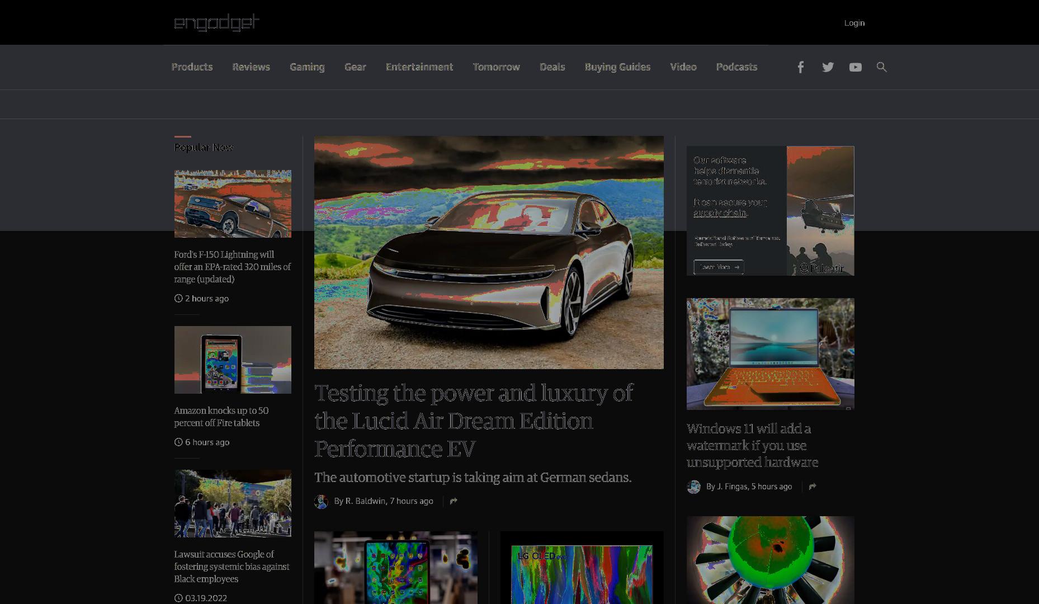Open the Lucid Air car hero image
The width and height of the screenshot is (1039, 604).
pos(489,252)
